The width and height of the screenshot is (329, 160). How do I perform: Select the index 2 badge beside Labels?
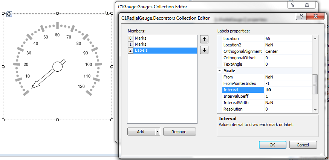[x=130, y=51]
